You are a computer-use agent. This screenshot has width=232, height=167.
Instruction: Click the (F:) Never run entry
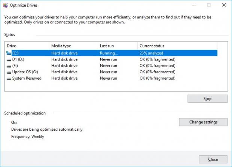[108, 66]
